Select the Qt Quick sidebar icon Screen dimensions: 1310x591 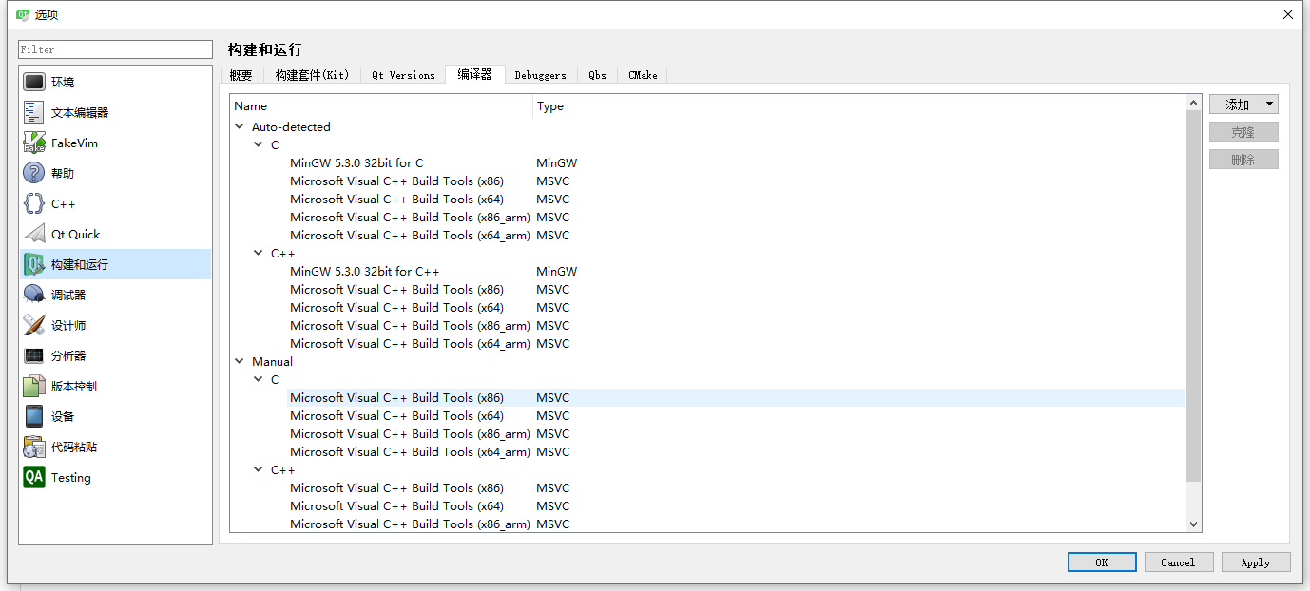point(33,233)
